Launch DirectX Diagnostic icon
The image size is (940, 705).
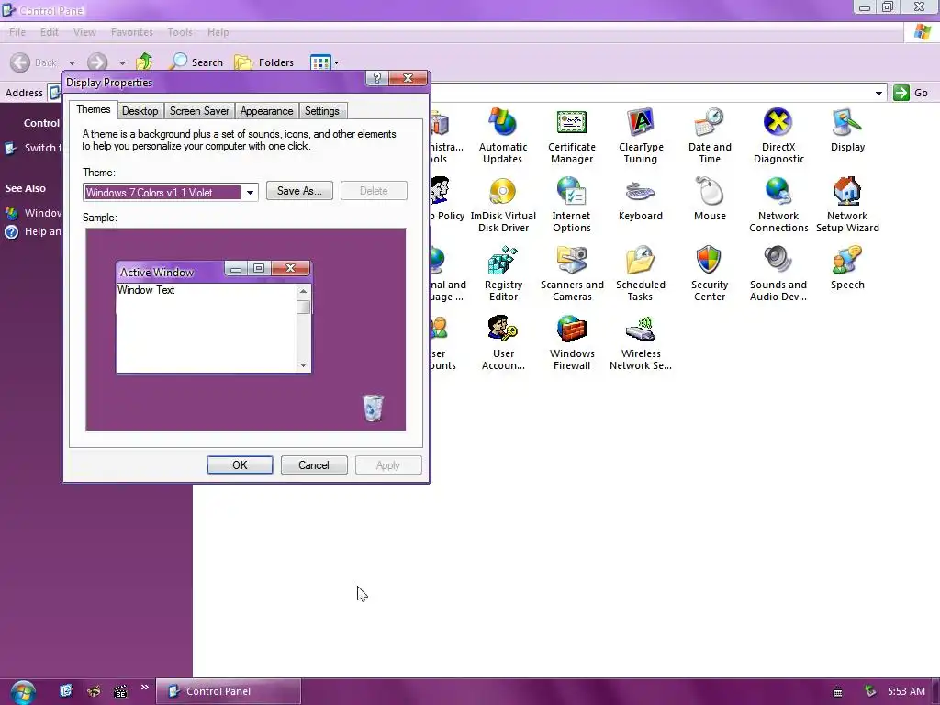(778, 136)
